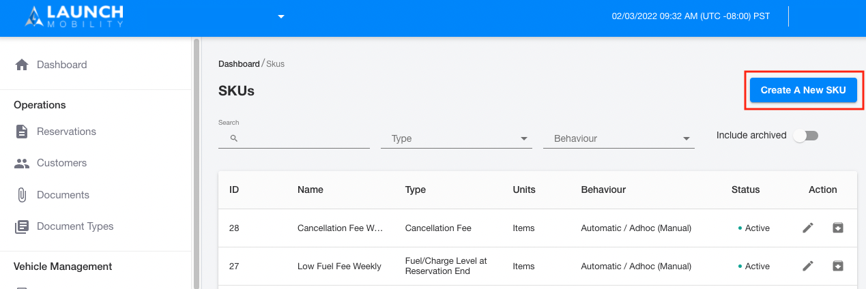The width and height of the screenshot is (866, 289).
Task: Click the Document Types library icon
Action: click(x=22, y=226)
